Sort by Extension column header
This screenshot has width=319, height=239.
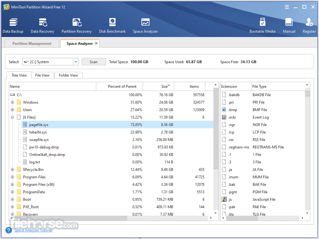(236, 87)
